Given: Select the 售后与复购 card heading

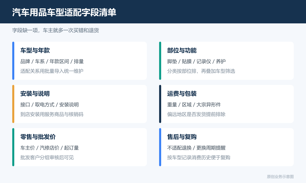Looking at the screenshot, I should [x=182, y=137].
